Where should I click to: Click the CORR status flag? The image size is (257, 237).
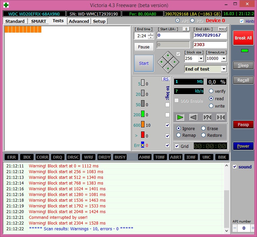click(42, 157)
